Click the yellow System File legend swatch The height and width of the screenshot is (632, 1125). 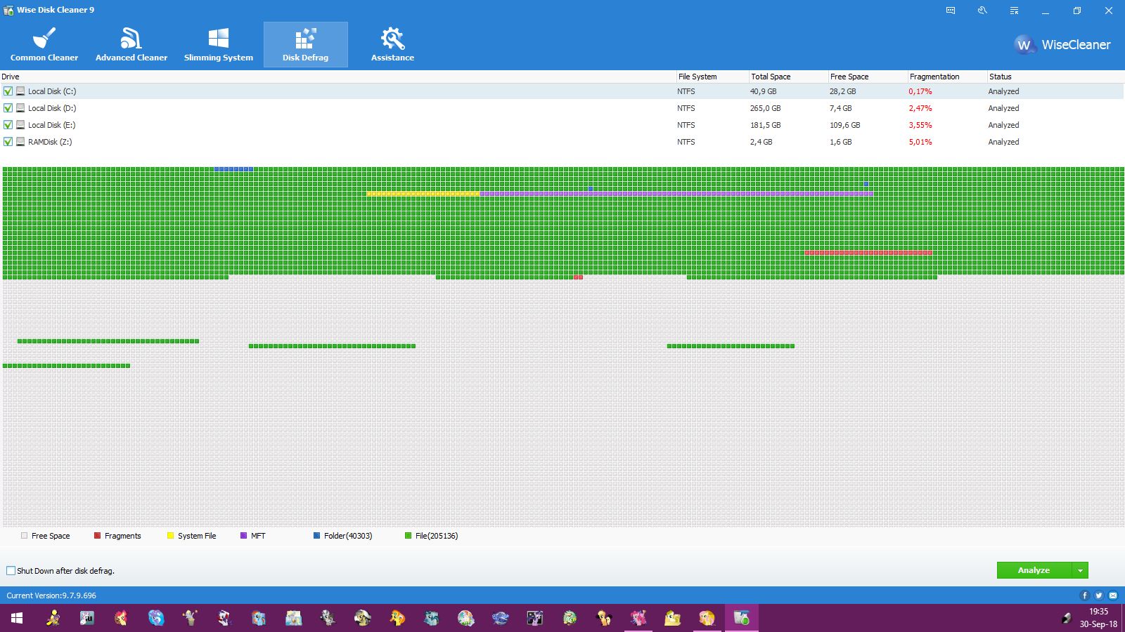click(170, 536)
